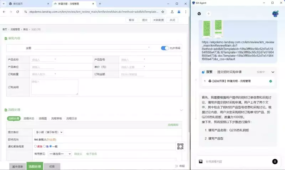Open the bit-Agent robot avatar

[275, 13]
